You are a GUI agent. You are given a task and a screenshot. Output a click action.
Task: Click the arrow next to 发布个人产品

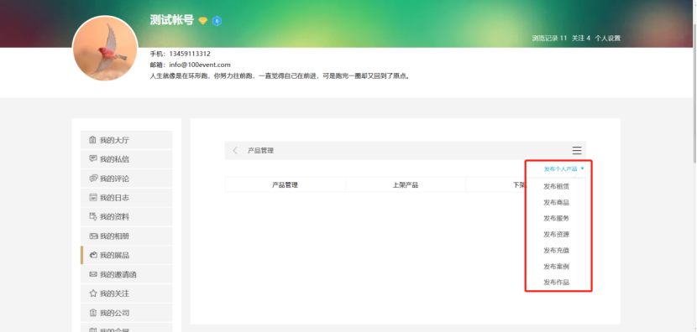coord(582,169)
